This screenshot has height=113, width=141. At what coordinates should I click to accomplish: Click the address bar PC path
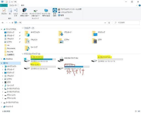20,23
